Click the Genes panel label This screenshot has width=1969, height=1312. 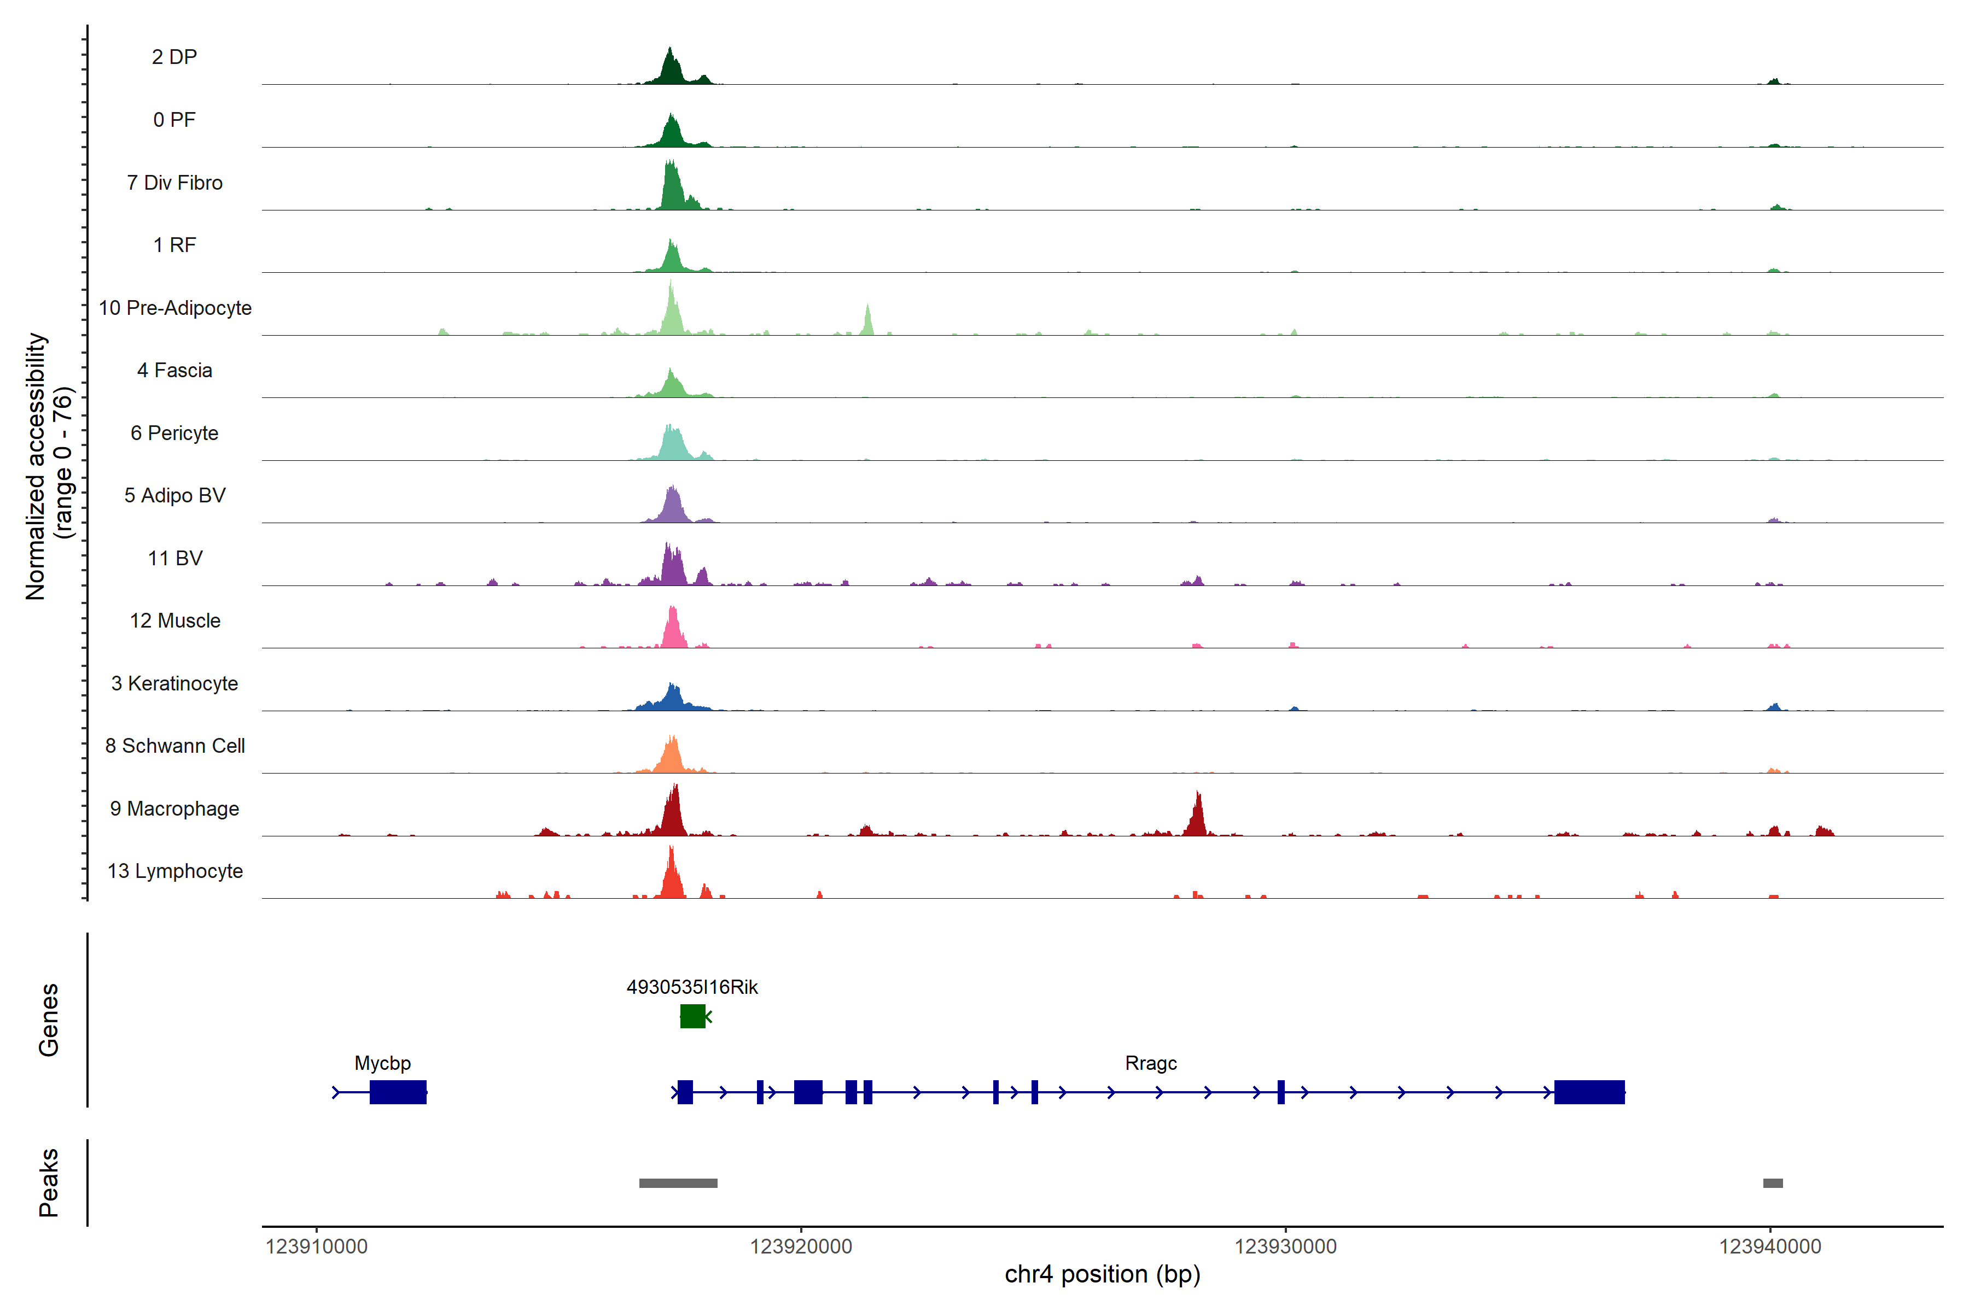click(x=49, y=1019)
